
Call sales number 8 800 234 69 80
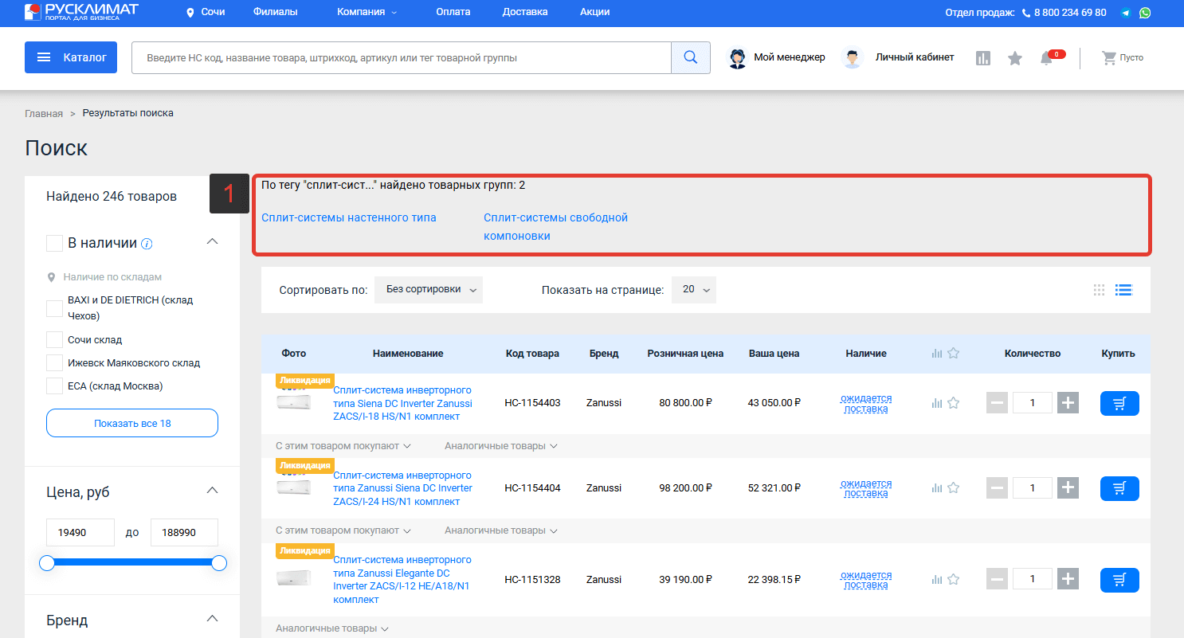coord(1070,13)
